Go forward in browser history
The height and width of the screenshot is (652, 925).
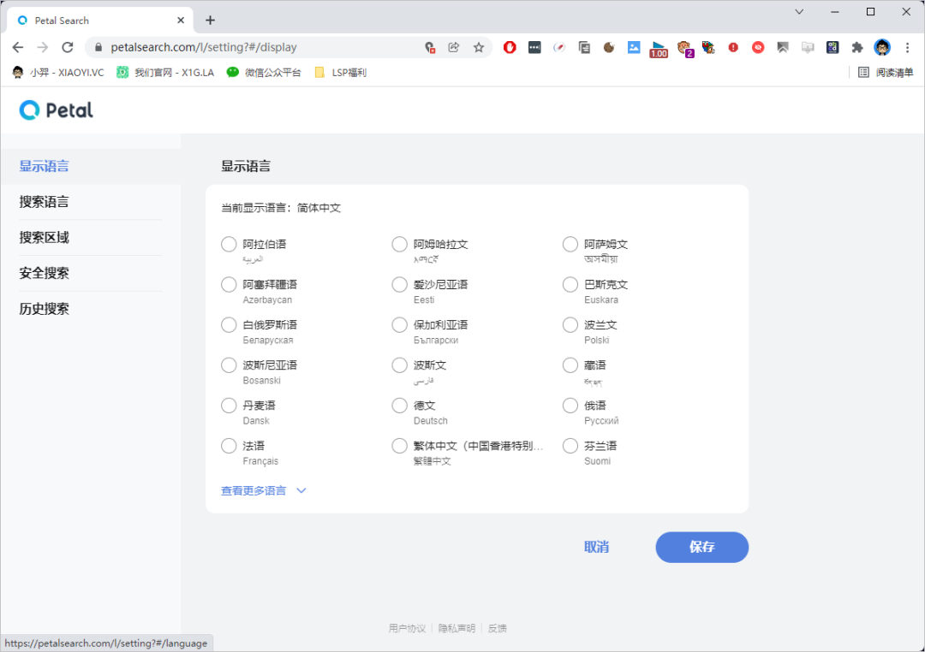pos(43,47)
